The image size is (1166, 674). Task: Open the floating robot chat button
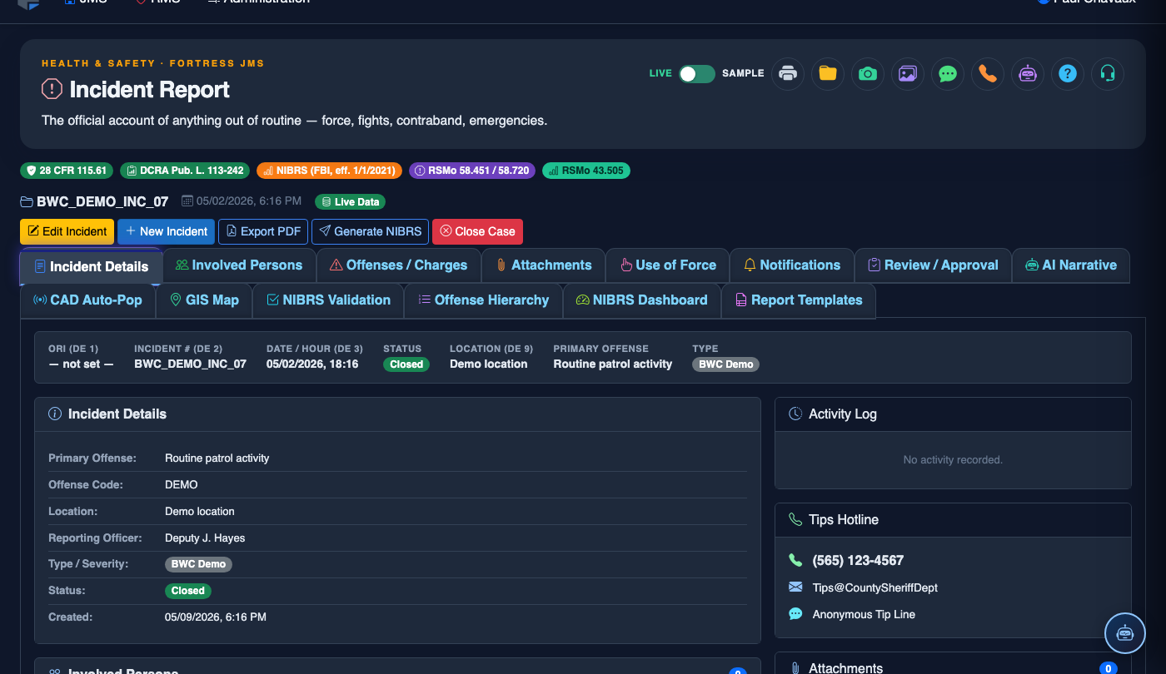1125,633
